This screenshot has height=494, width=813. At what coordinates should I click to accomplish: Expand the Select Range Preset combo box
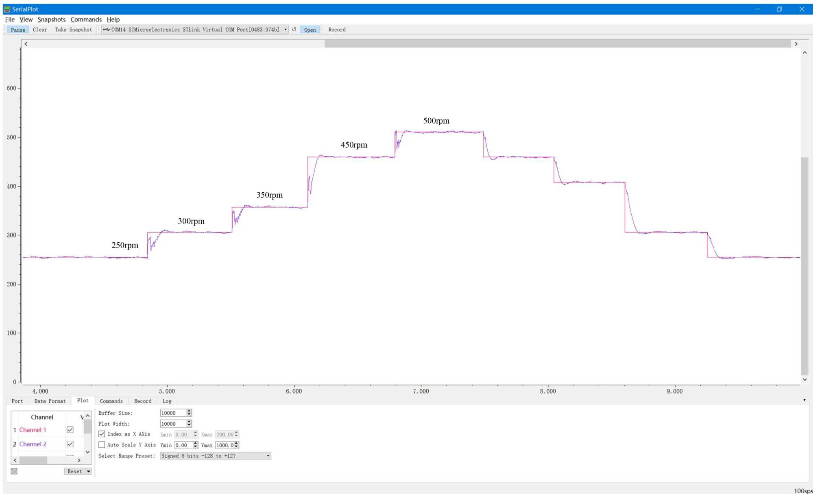[x=268, y=456]
